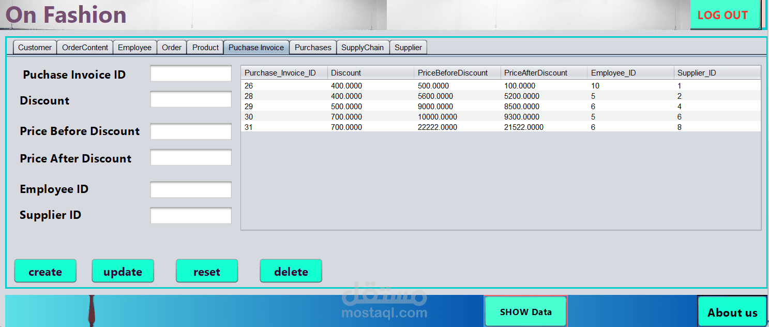Click the LOG OUT button
769x327 pixels.
click(725, 15)
